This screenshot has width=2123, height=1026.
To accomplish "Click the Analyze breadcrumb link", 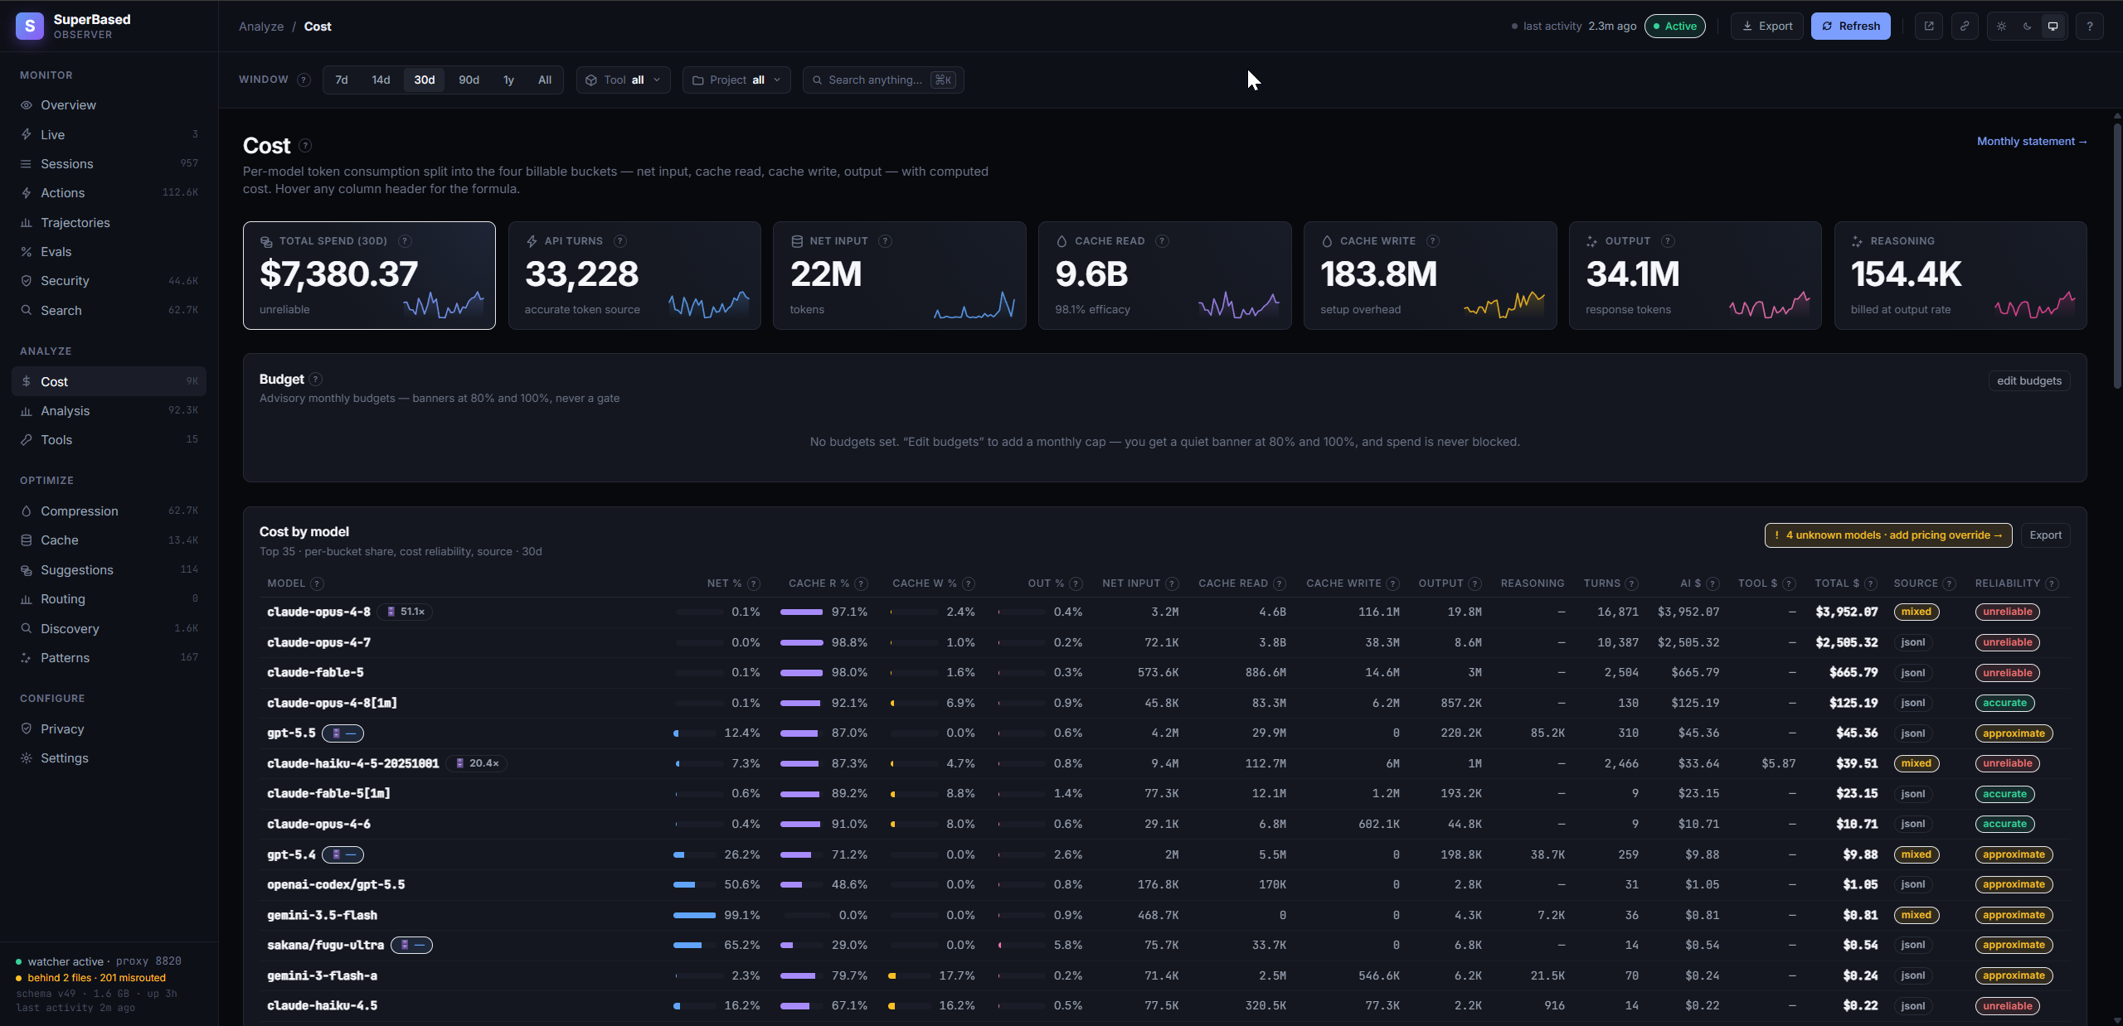I will (261, 26).
